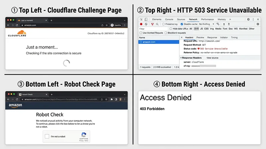Click View source for response headers
This screenshot has height=149, width=266.
(212, 58)
